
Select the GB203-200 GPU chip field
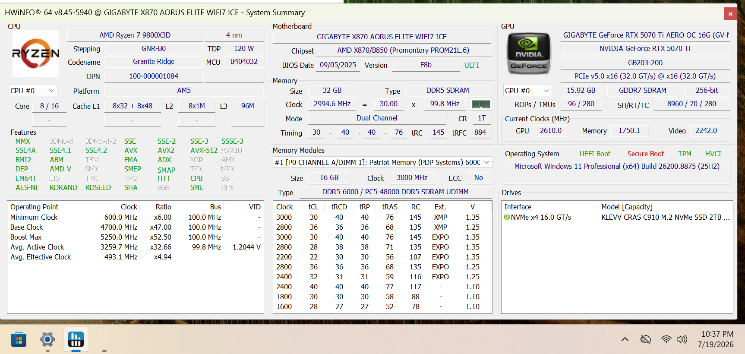pos(645,63)
